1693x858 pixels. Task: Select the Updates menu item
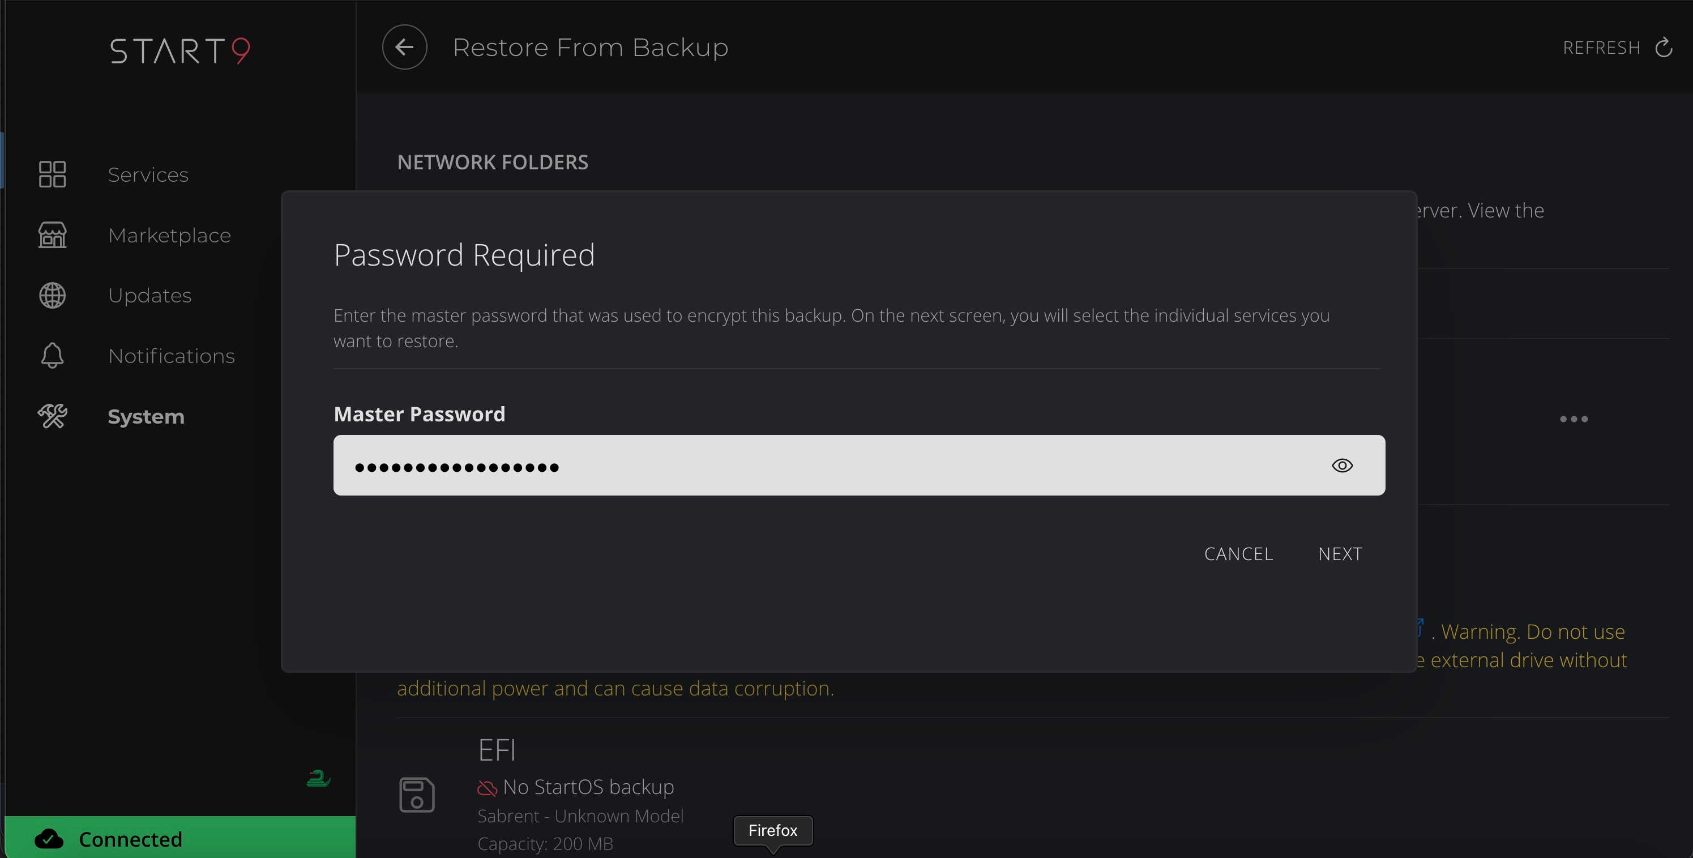point(150,295)
